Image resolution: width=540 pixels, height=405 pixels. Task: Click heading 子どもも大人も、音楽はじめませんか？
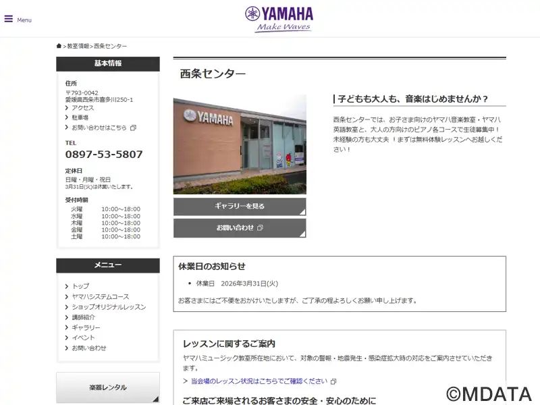point(413,99)
